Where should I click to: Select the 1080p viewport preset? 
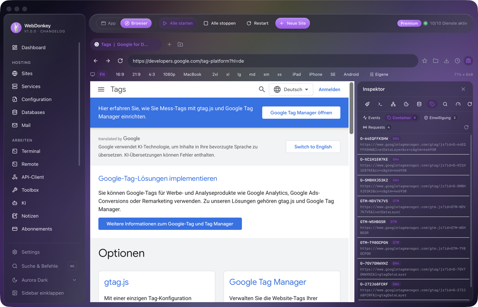tap(169, 74)
